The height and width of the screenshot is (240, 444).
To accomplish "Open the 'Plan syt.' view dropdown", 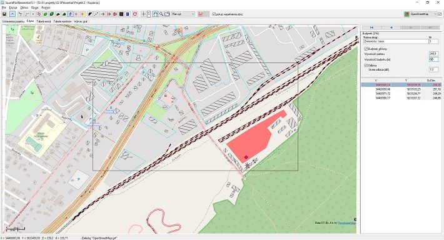I will click(x=183, y=14).
